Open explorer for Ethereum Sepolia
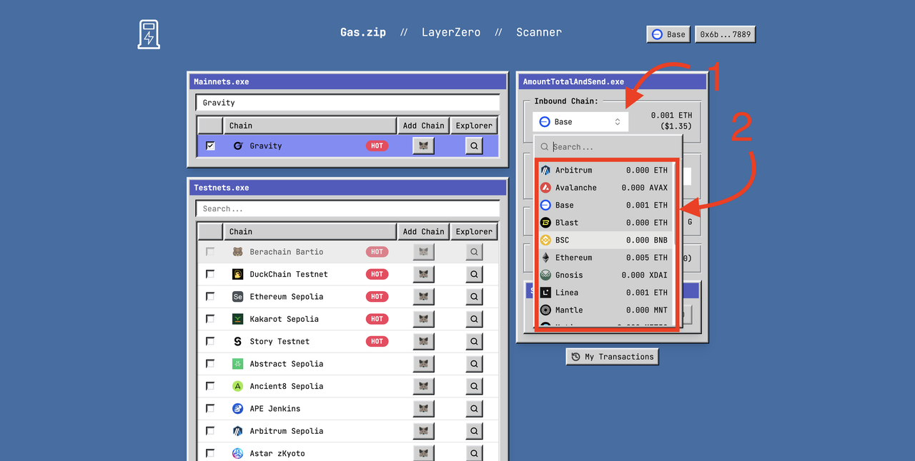 [474, 296]
